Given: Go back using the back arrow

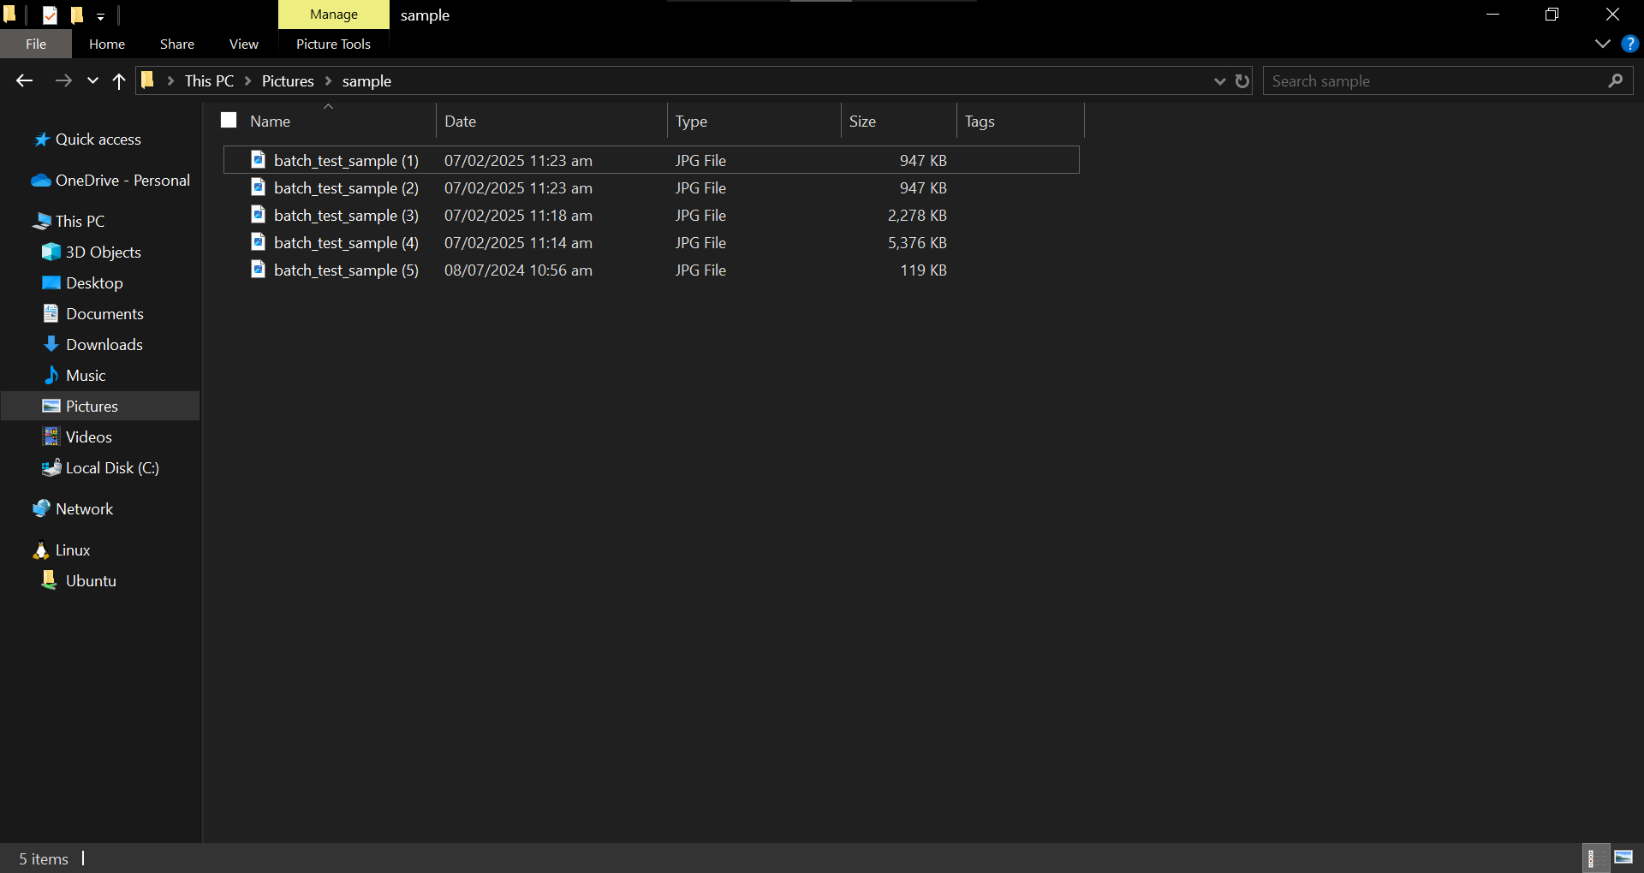Looking at the screenshot, I should [x=24, y=80].
